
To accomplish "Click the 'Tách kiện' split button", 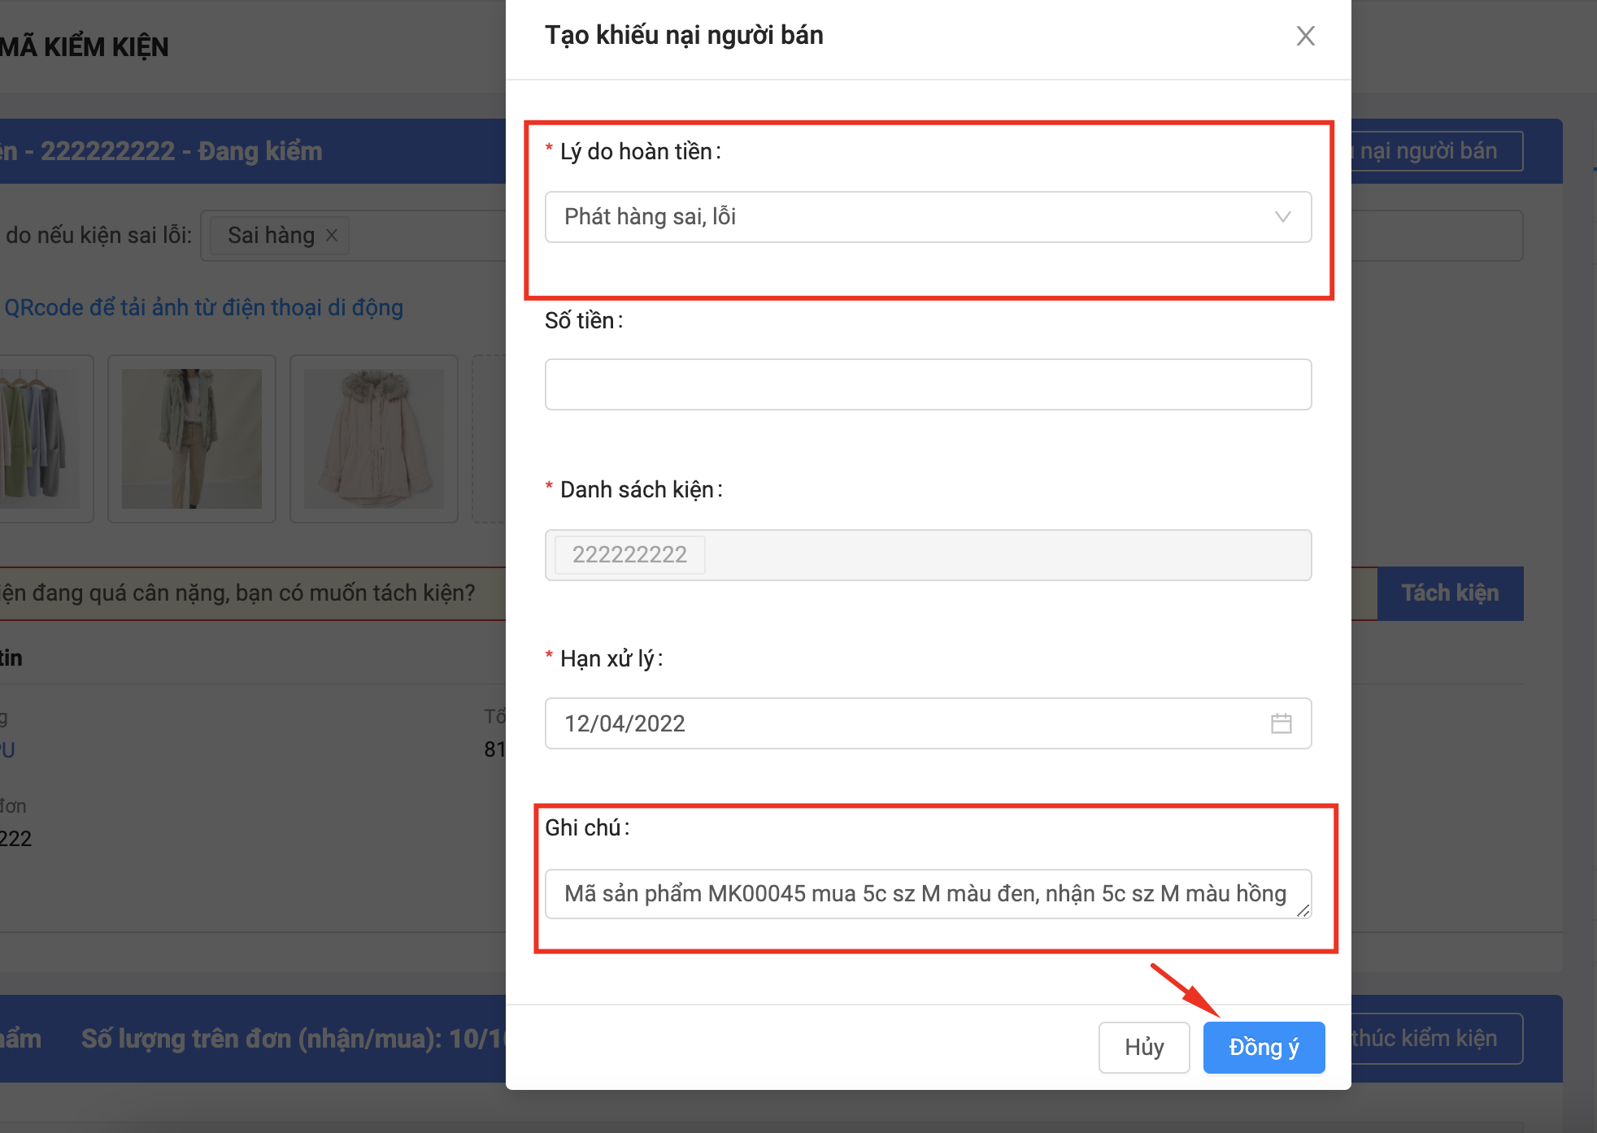I will point(1449,593).
